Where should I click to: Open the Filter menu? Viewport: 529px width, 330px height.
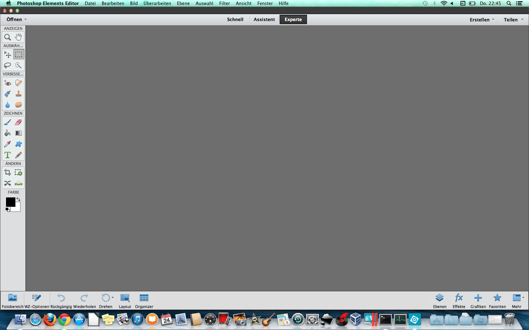[224, 3]
